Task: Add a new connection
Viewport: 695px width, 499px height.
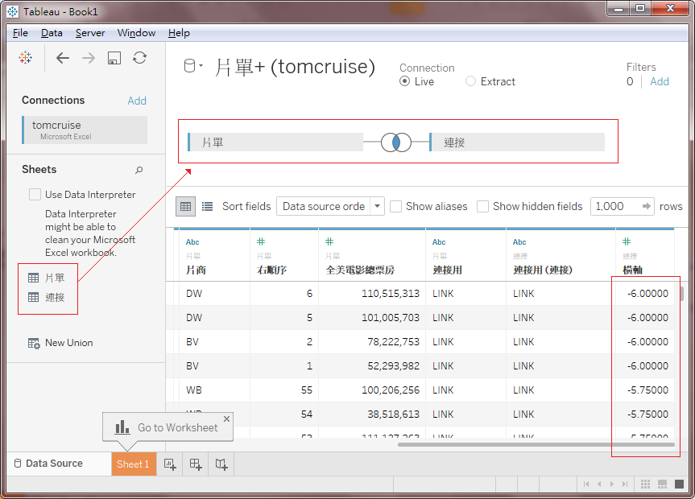Action: (x=137, y=101)
